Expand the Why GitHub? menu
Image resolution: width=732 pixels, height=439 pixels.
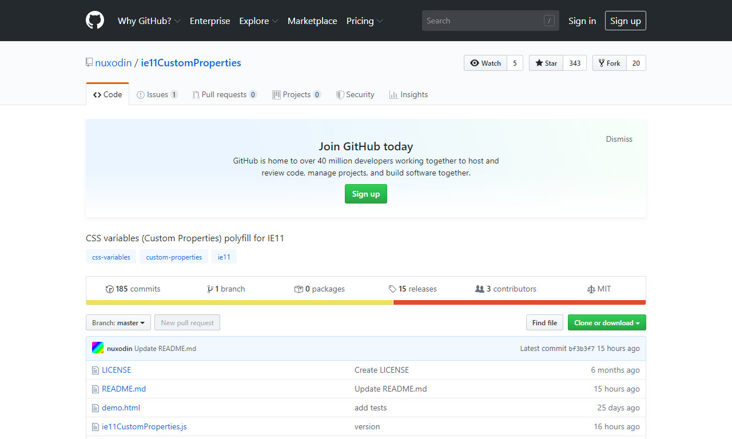pos(149,21)
